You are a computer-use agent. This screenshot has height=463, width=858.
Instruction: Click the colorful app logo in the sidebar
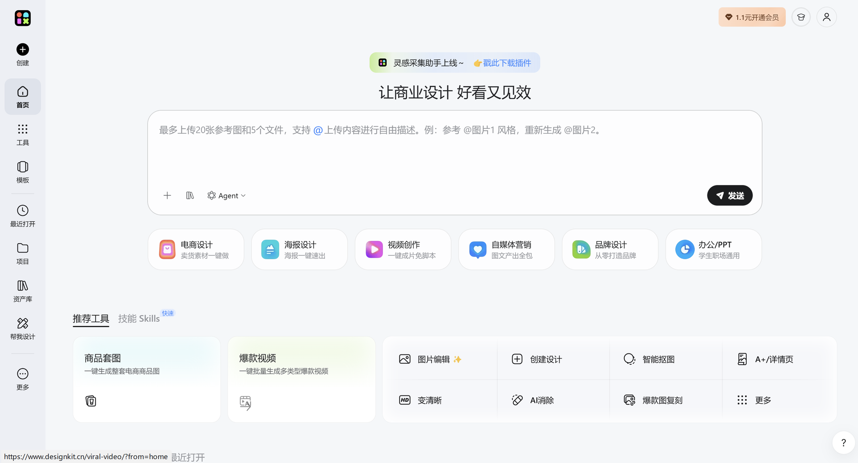[x=22, y=18]
